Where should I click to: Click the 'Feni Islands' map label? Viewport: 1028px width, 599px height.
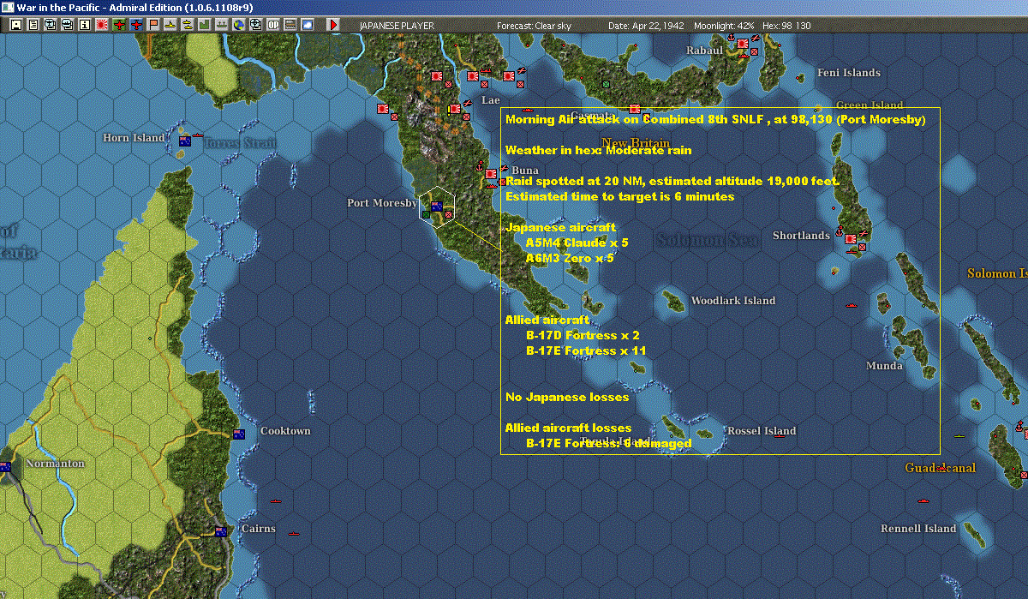[x=849, y=73]
